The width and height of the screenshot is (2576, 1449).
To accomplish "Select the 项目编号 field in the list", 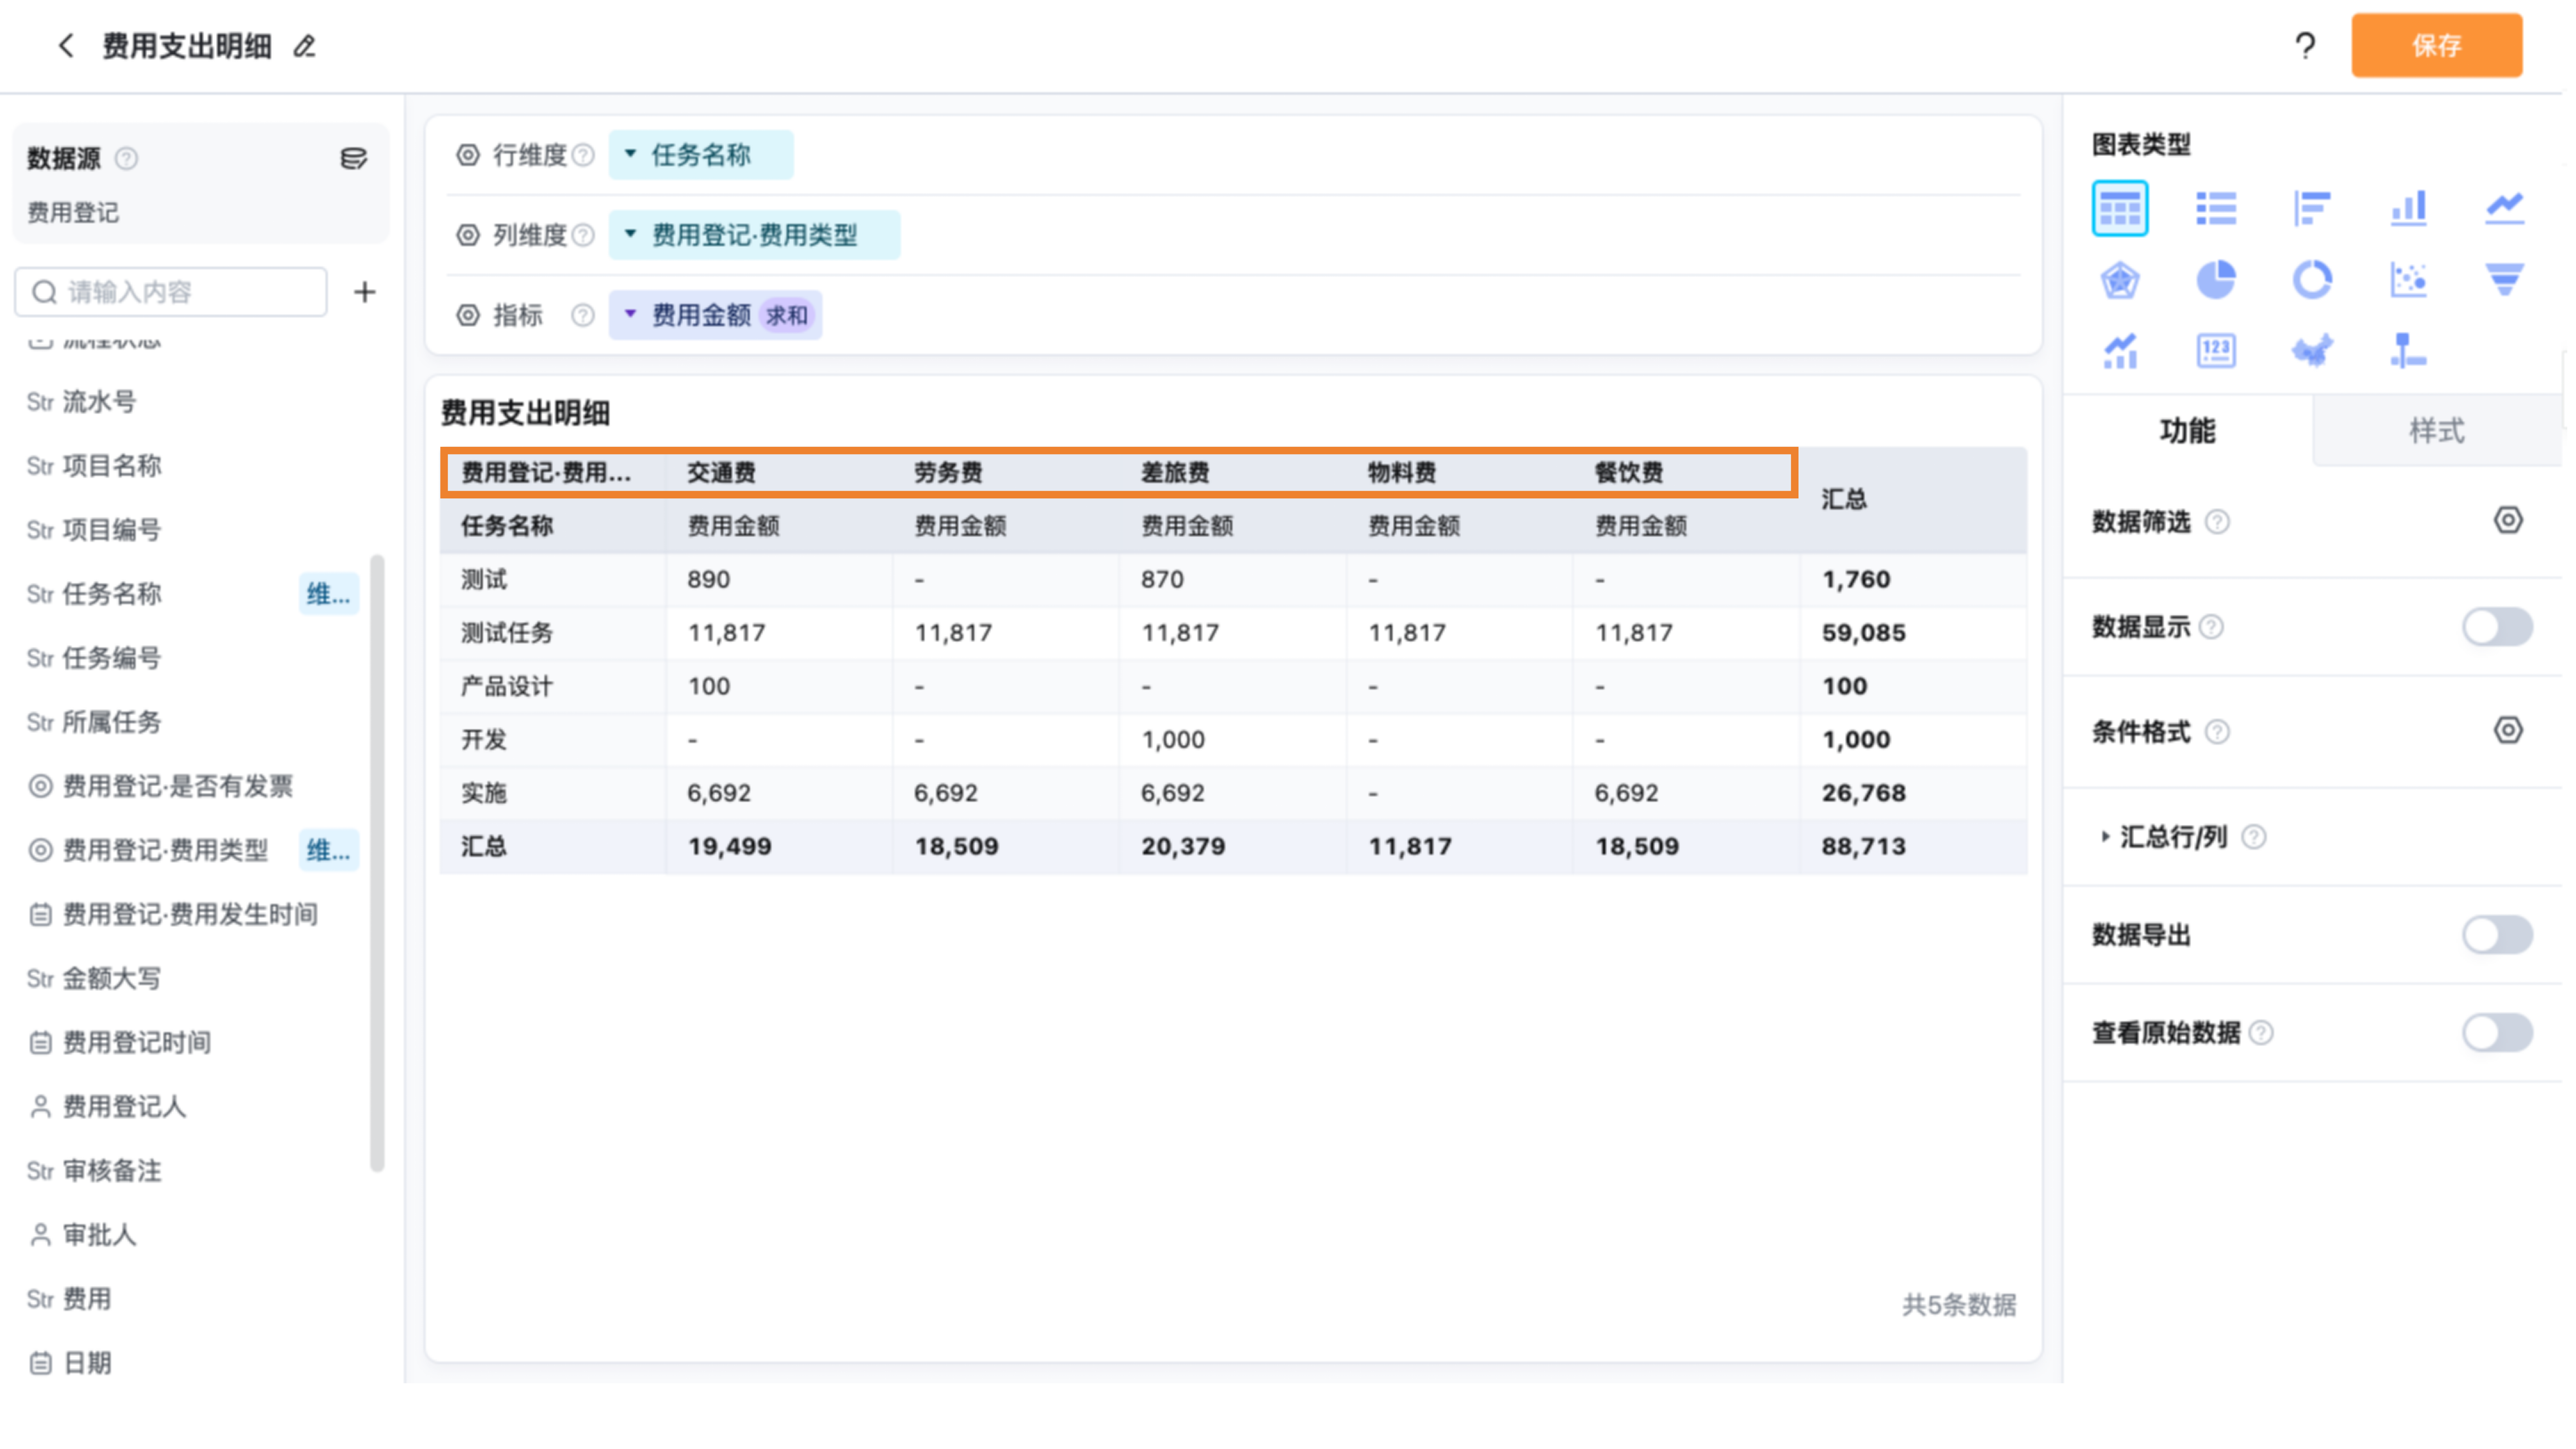I will [x=94, y=530].
